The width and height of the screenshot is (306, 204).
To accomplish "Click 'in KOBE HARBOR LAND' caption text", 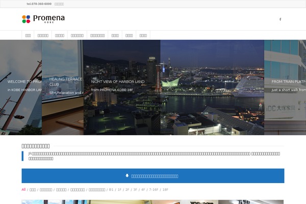I will (x=24, y=90).
